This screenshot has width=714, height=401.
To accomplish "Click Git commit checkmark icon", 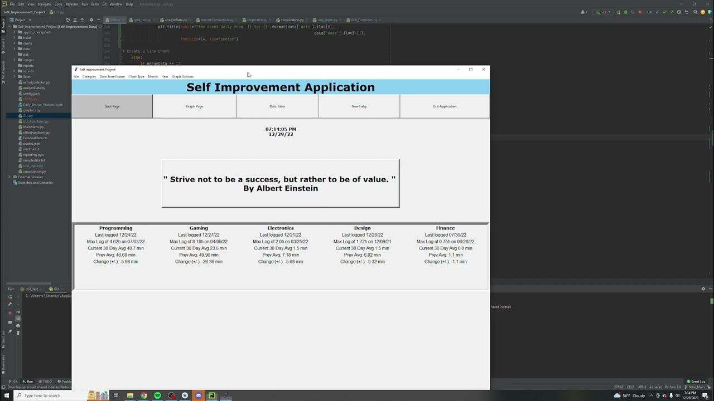I will (x=664, y=12).
